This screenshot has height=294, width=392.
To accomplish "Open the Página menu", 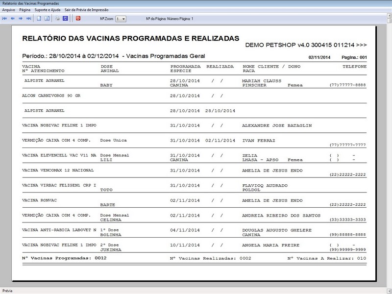I will 25,10.
